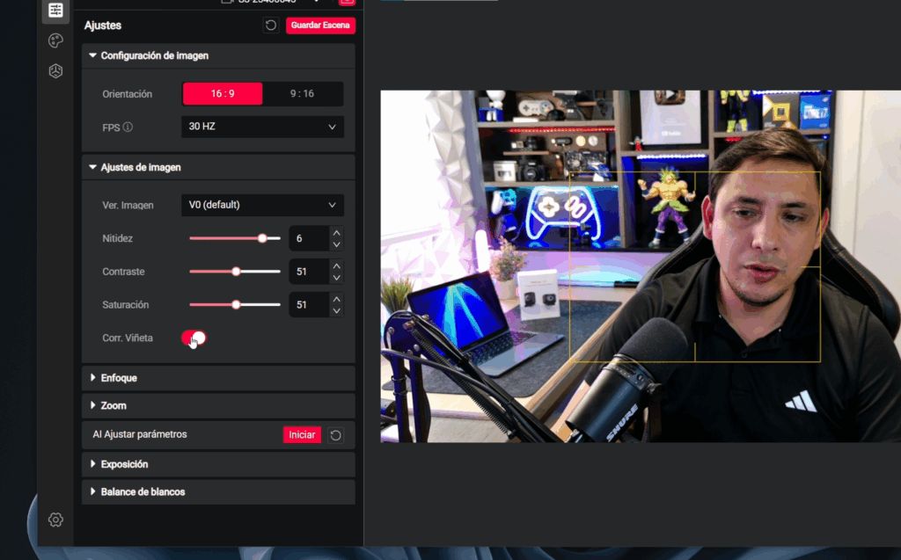The height and width of the screenshot is (560, 901).
Task: Click the FPS info icon
Action: tap(128, 127)
